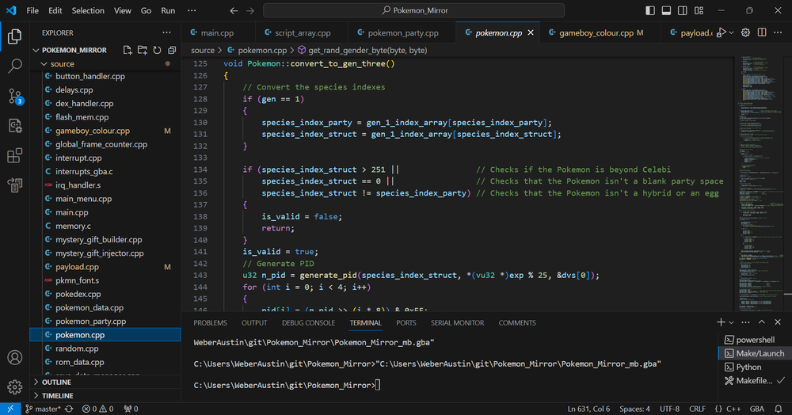This screenshot has height=415, width=792.
Task: Open the run button dropdown arrow
Action: (733, 32)
